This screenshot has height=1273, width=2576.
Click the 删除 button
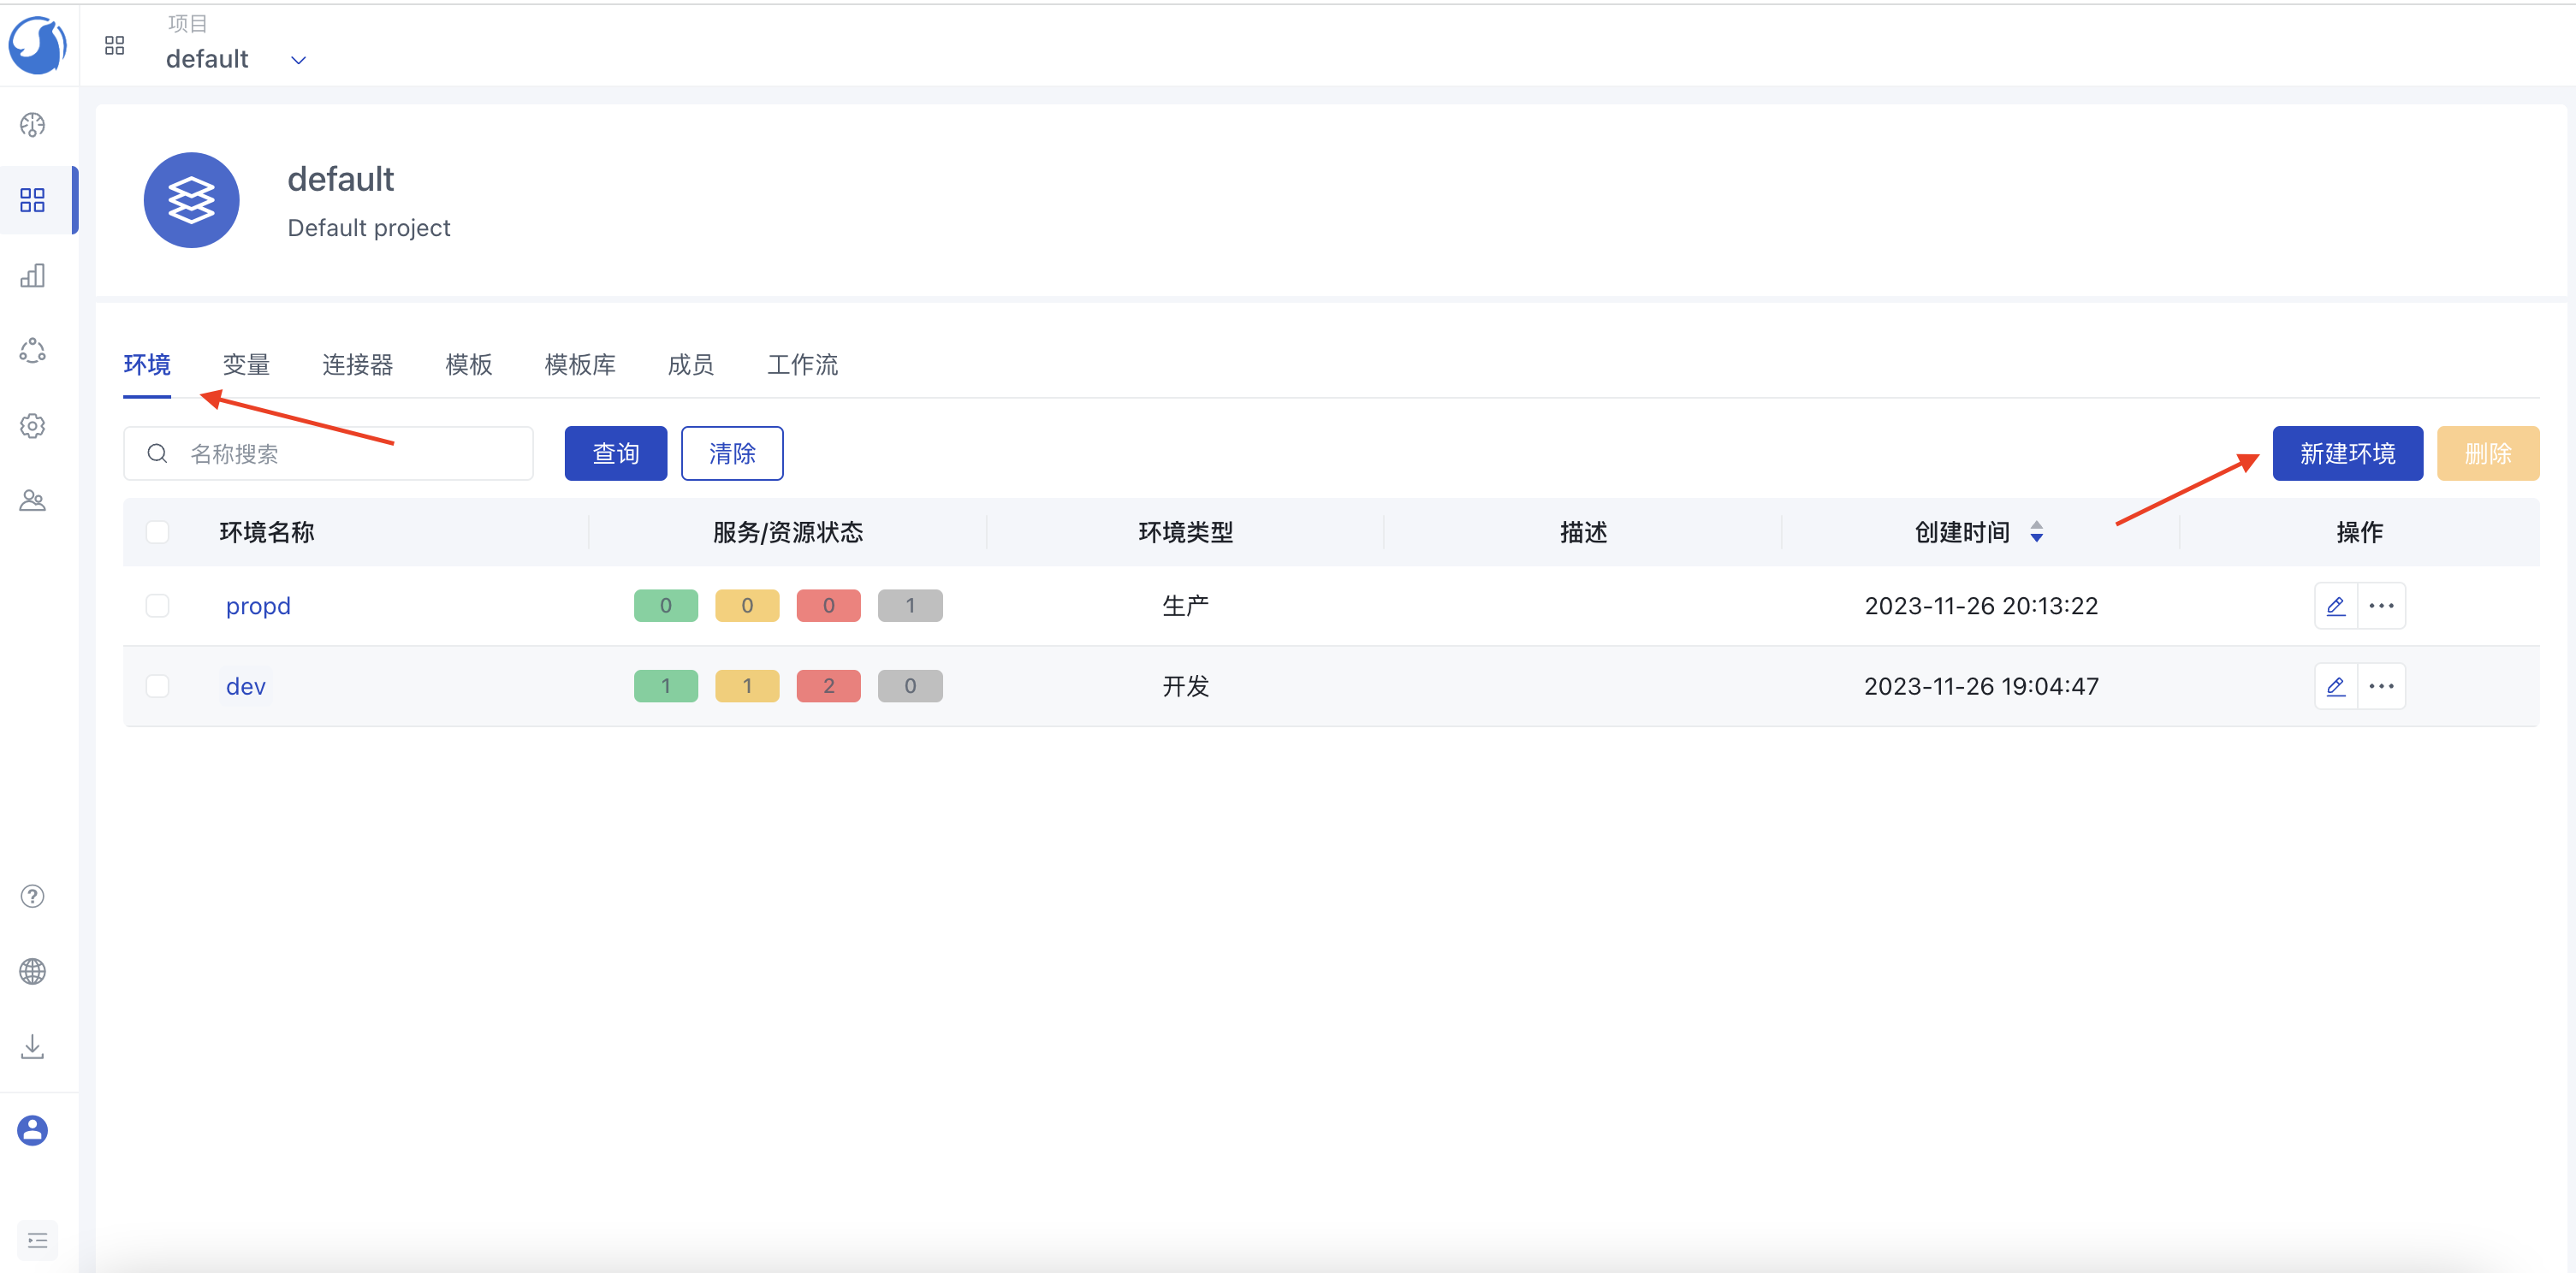click(2488, 453)
